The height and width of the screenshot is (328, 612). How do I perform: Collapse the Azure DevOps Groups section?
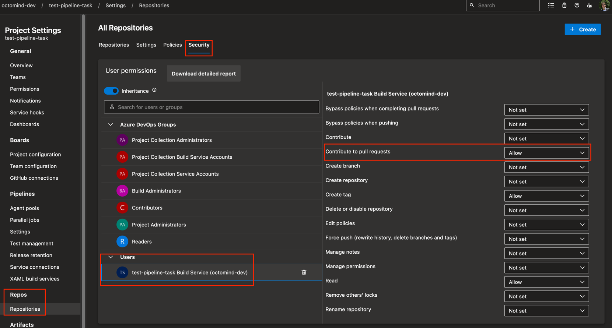tap(111, 124)
